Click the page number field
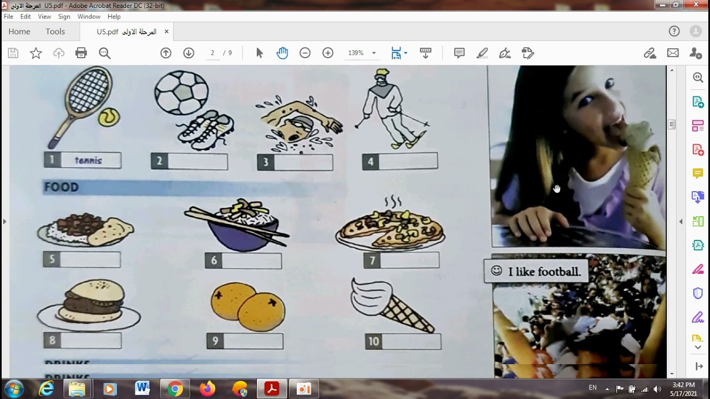 212,53
